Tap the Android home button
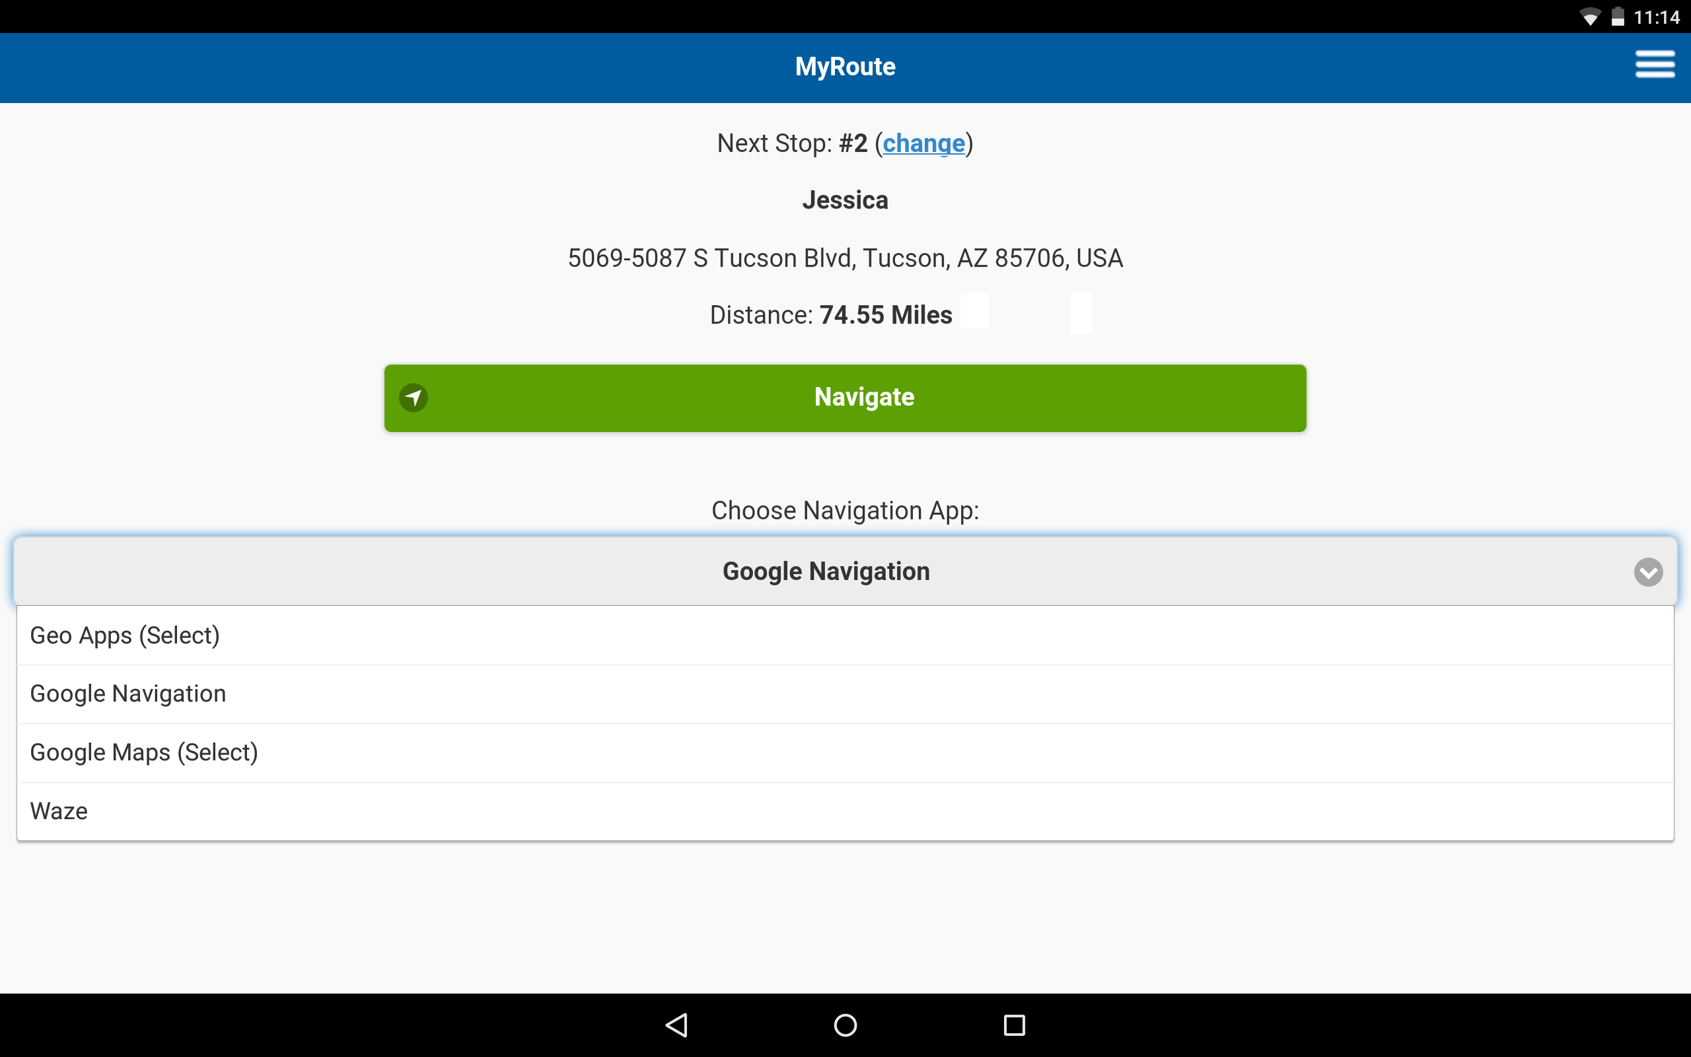Viewport: 1691px width, 1057px height. 845,1025
